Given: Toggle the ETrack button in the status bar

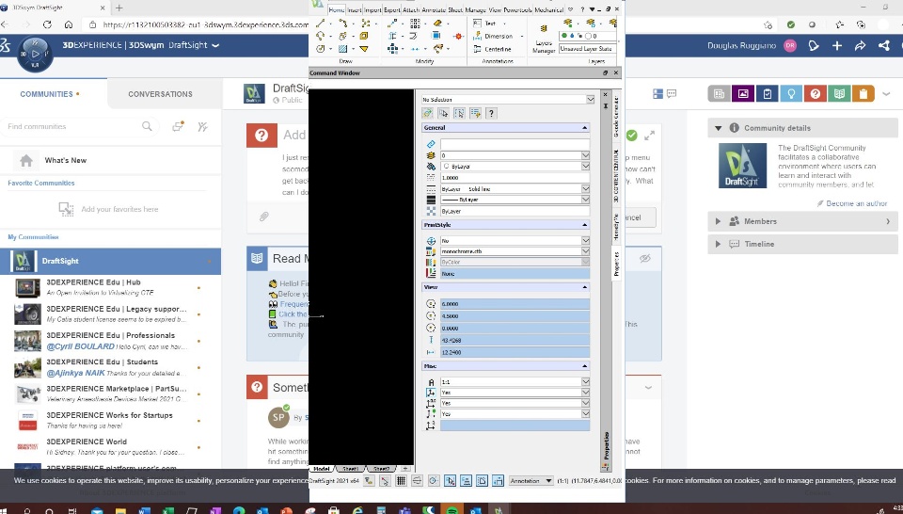Looking at the screenshot, I should 466,480.
